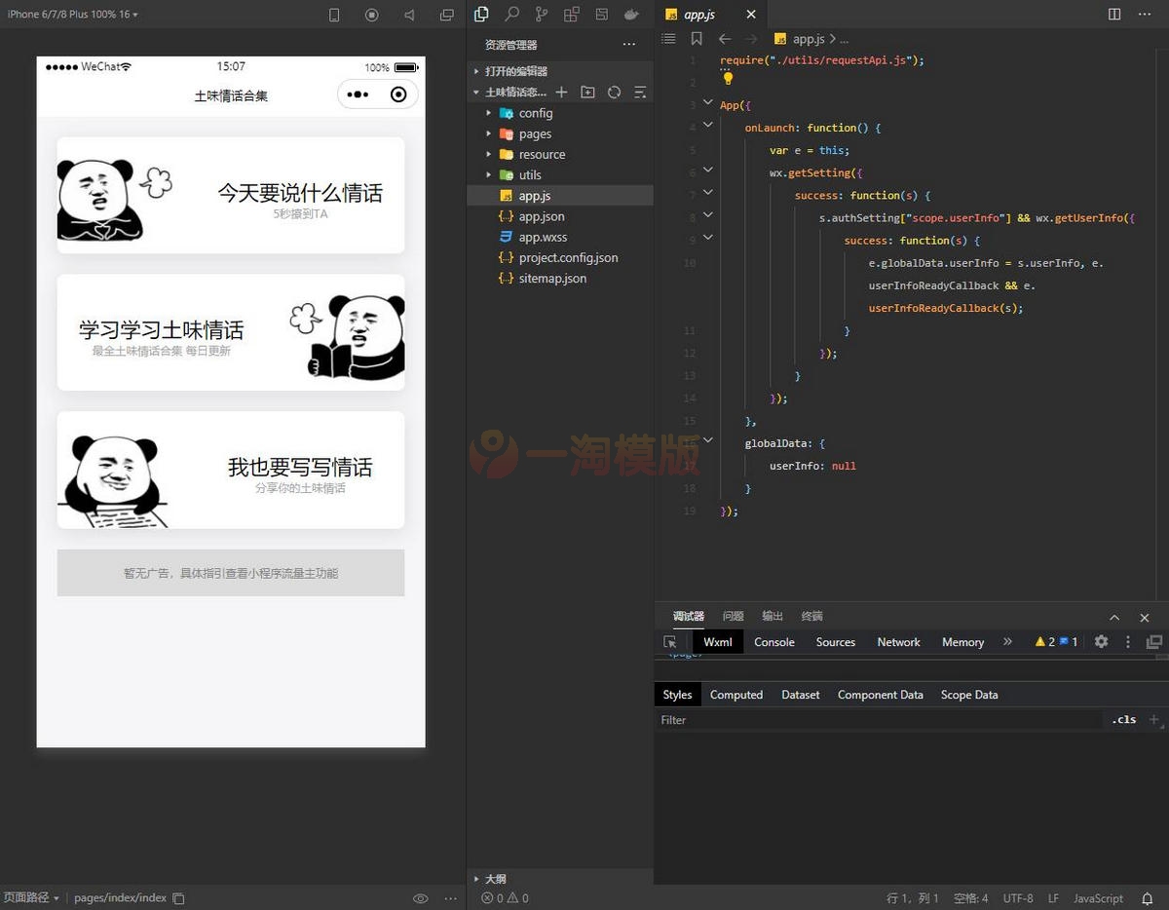The height and width of the screenshot is (910, 1169).
Task: Click the new file plus icon in explorer
Action: tap(561, 93)
